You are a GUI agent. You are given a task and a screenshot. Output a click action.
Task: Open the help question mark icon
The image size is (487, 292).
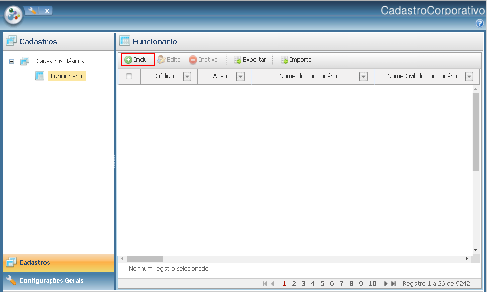[479, 23]
